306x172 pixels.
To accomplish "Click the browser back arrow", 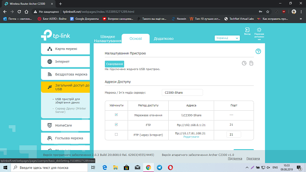I will click(x=5, y=12).
